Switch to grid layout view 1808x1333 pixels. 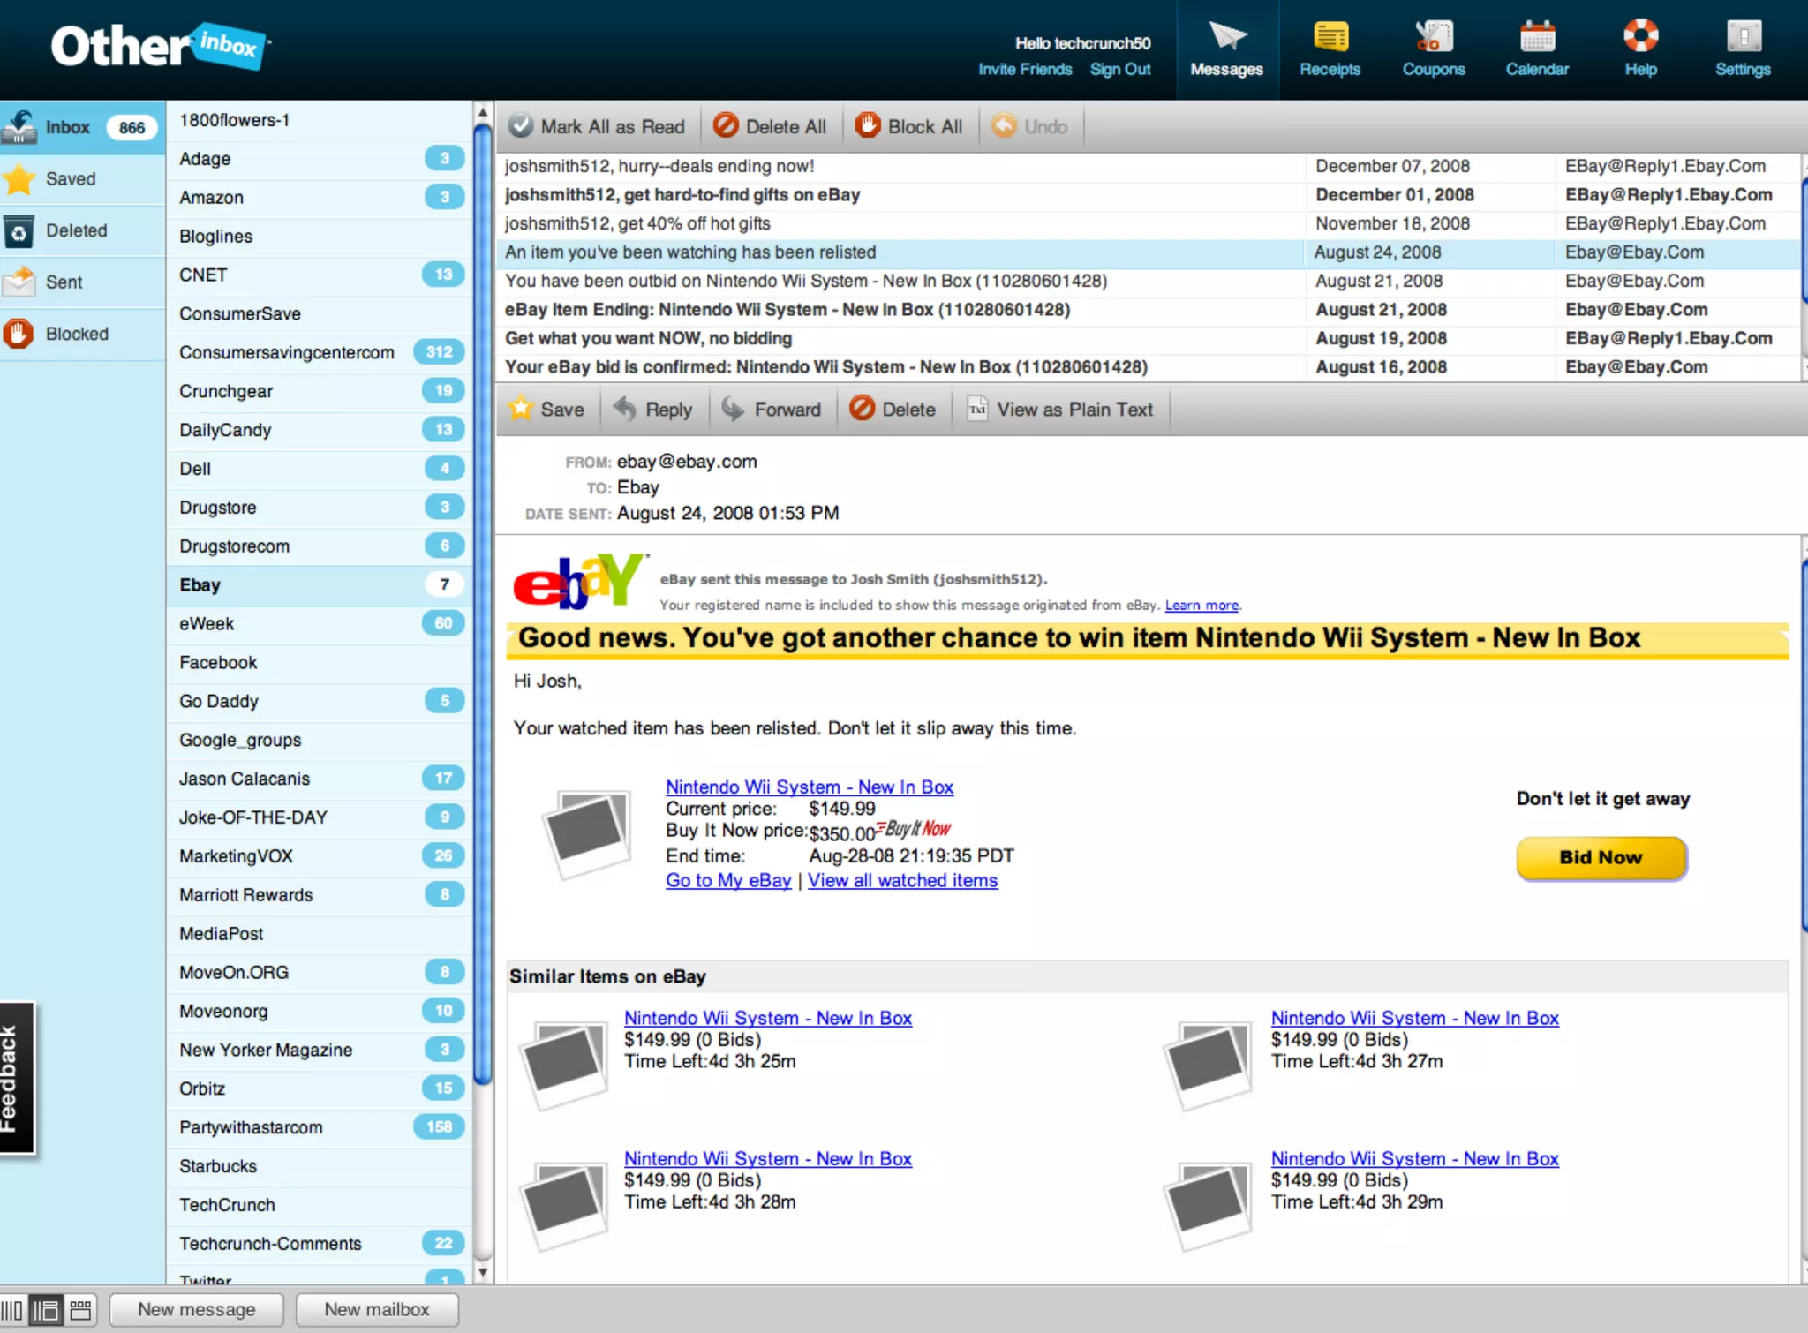80,1310
